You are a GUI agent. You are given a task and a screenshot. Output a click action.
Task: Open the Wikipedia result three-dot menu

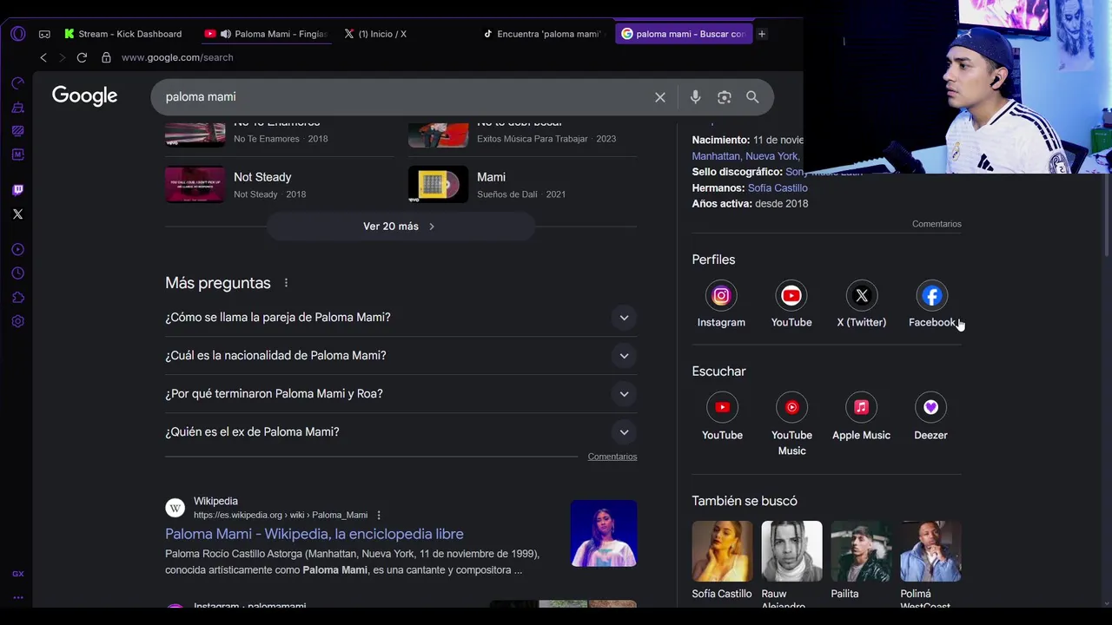[x=379, y=516]
